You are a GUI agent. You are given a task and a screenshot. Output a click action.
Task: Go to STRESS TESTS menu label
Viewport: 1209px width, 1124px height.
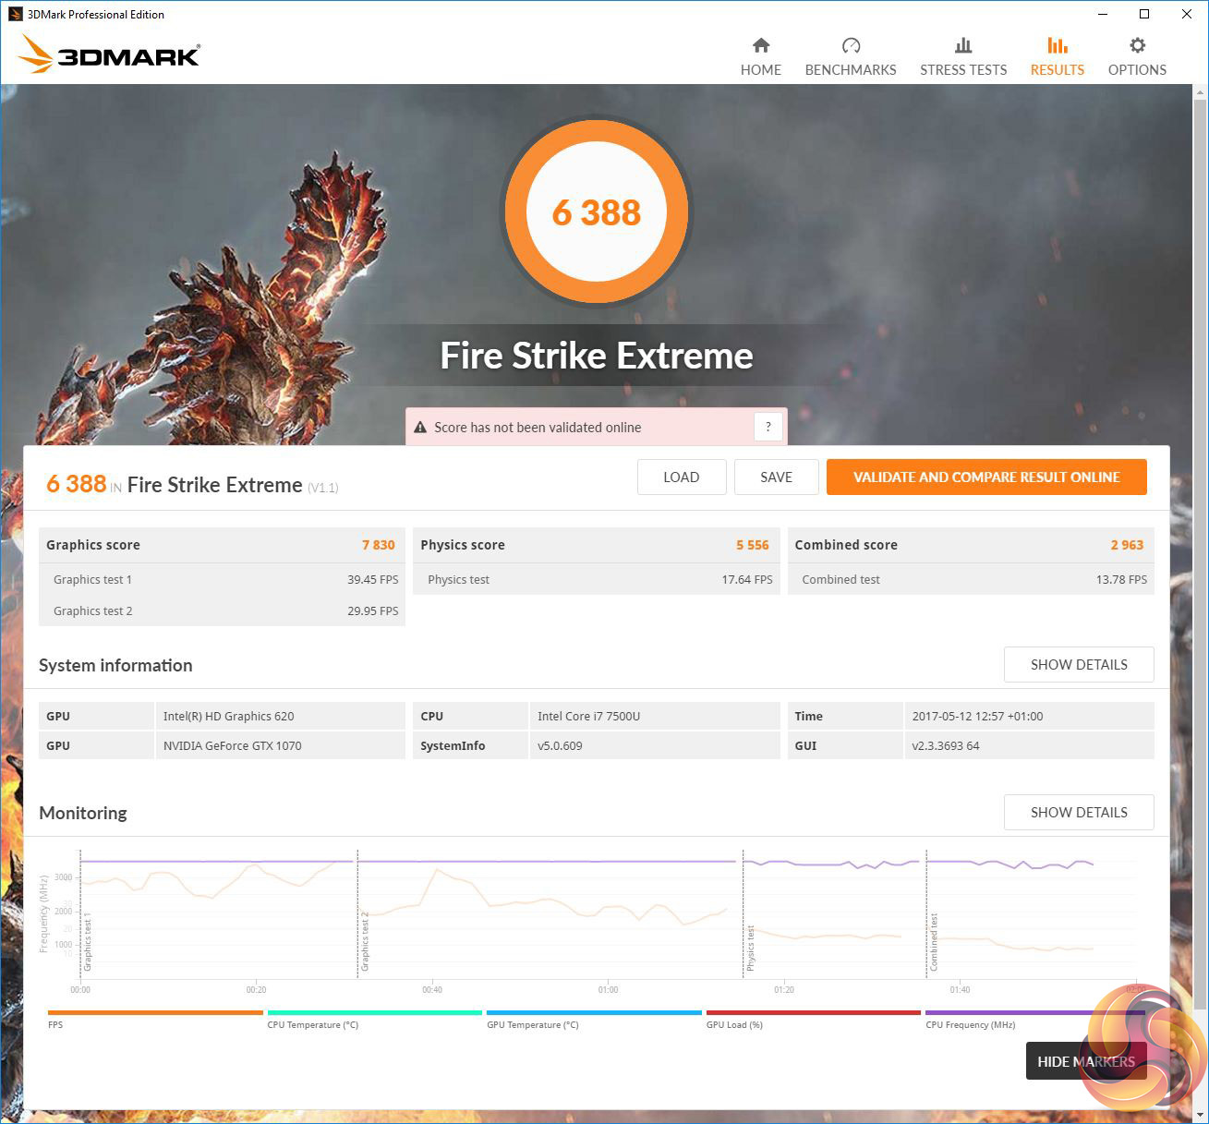coord(963,70)
